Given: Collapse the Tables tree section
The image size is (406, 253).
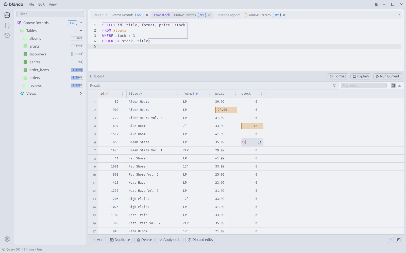Looking at the screenshot, I should point(81,31).
